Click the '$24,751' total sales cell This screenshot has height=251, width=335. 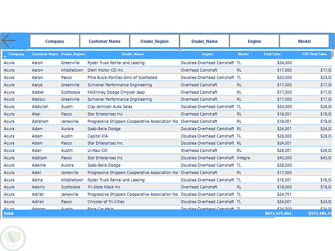[x=284, y=194]
